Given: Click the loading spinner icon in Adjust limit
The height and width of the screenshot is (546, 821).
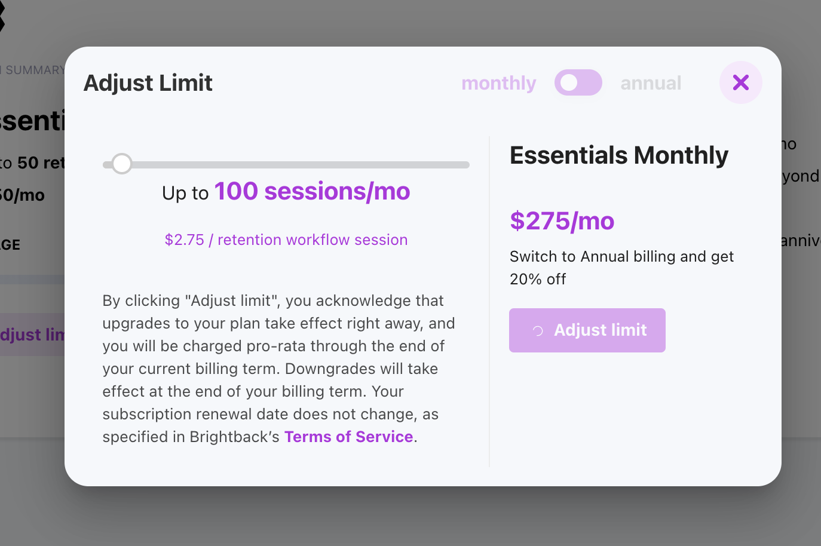Looking at the screenshot, I should click(538, 331).
